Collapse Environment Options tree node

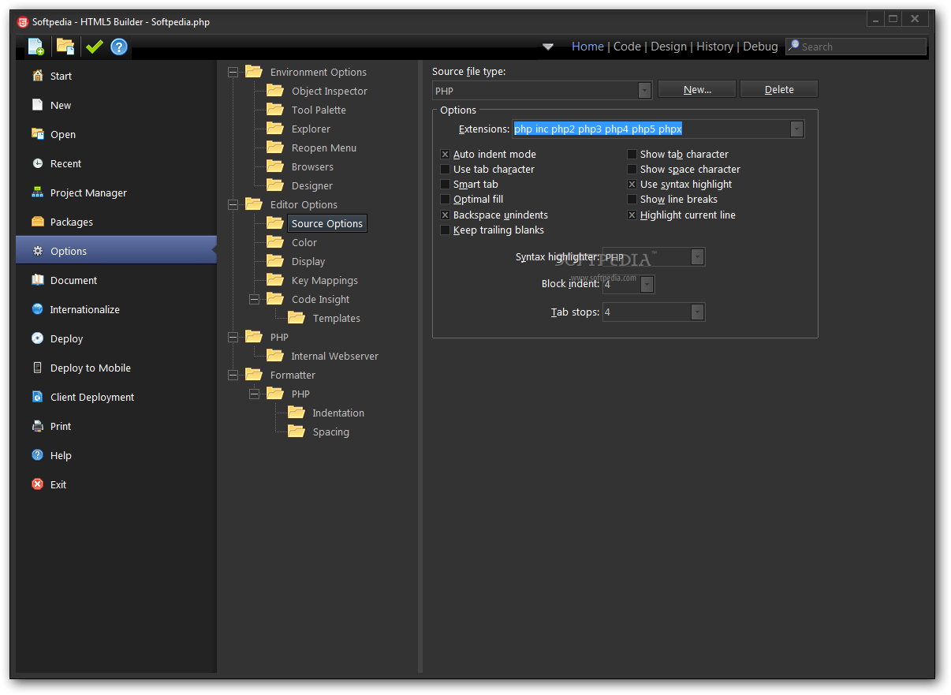233,73
